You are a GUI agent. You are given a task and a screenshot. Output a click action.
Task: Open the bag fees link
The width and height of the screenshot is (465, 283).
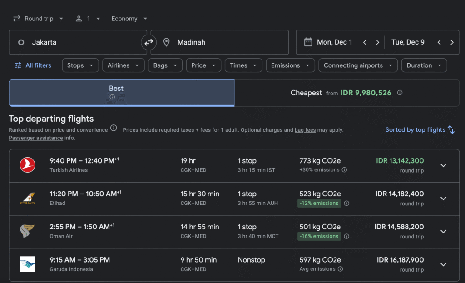click(305, 130)
